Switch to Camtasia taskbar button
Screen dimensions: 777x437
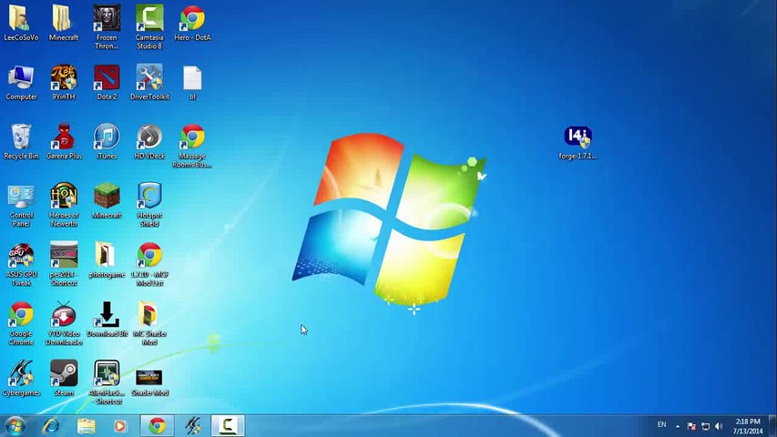(228, 425)
